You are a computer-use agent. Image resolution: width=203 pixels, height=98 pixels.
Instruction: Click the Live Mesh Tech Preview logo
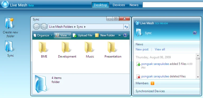(x=151, y=23)
